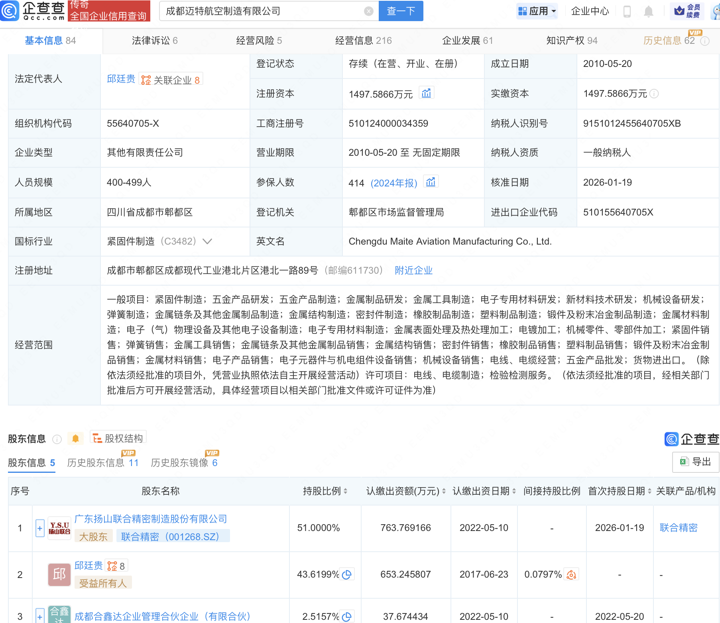720x623 pixels.
Task: Expand 成都合鑫达 shareholder row
Action: pos(40,616)
